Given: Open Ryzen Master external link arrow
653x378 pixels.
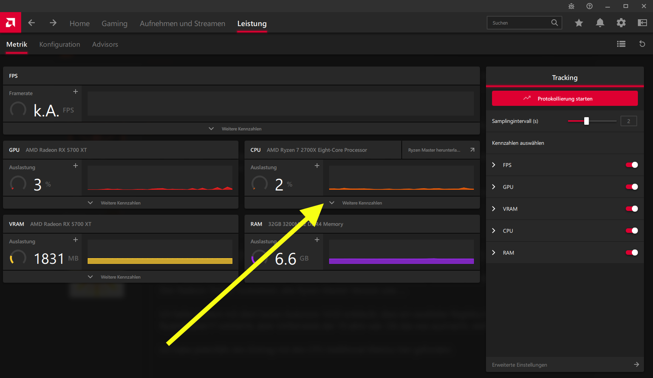Looking at the screenshot, I should tap(472, 150).
